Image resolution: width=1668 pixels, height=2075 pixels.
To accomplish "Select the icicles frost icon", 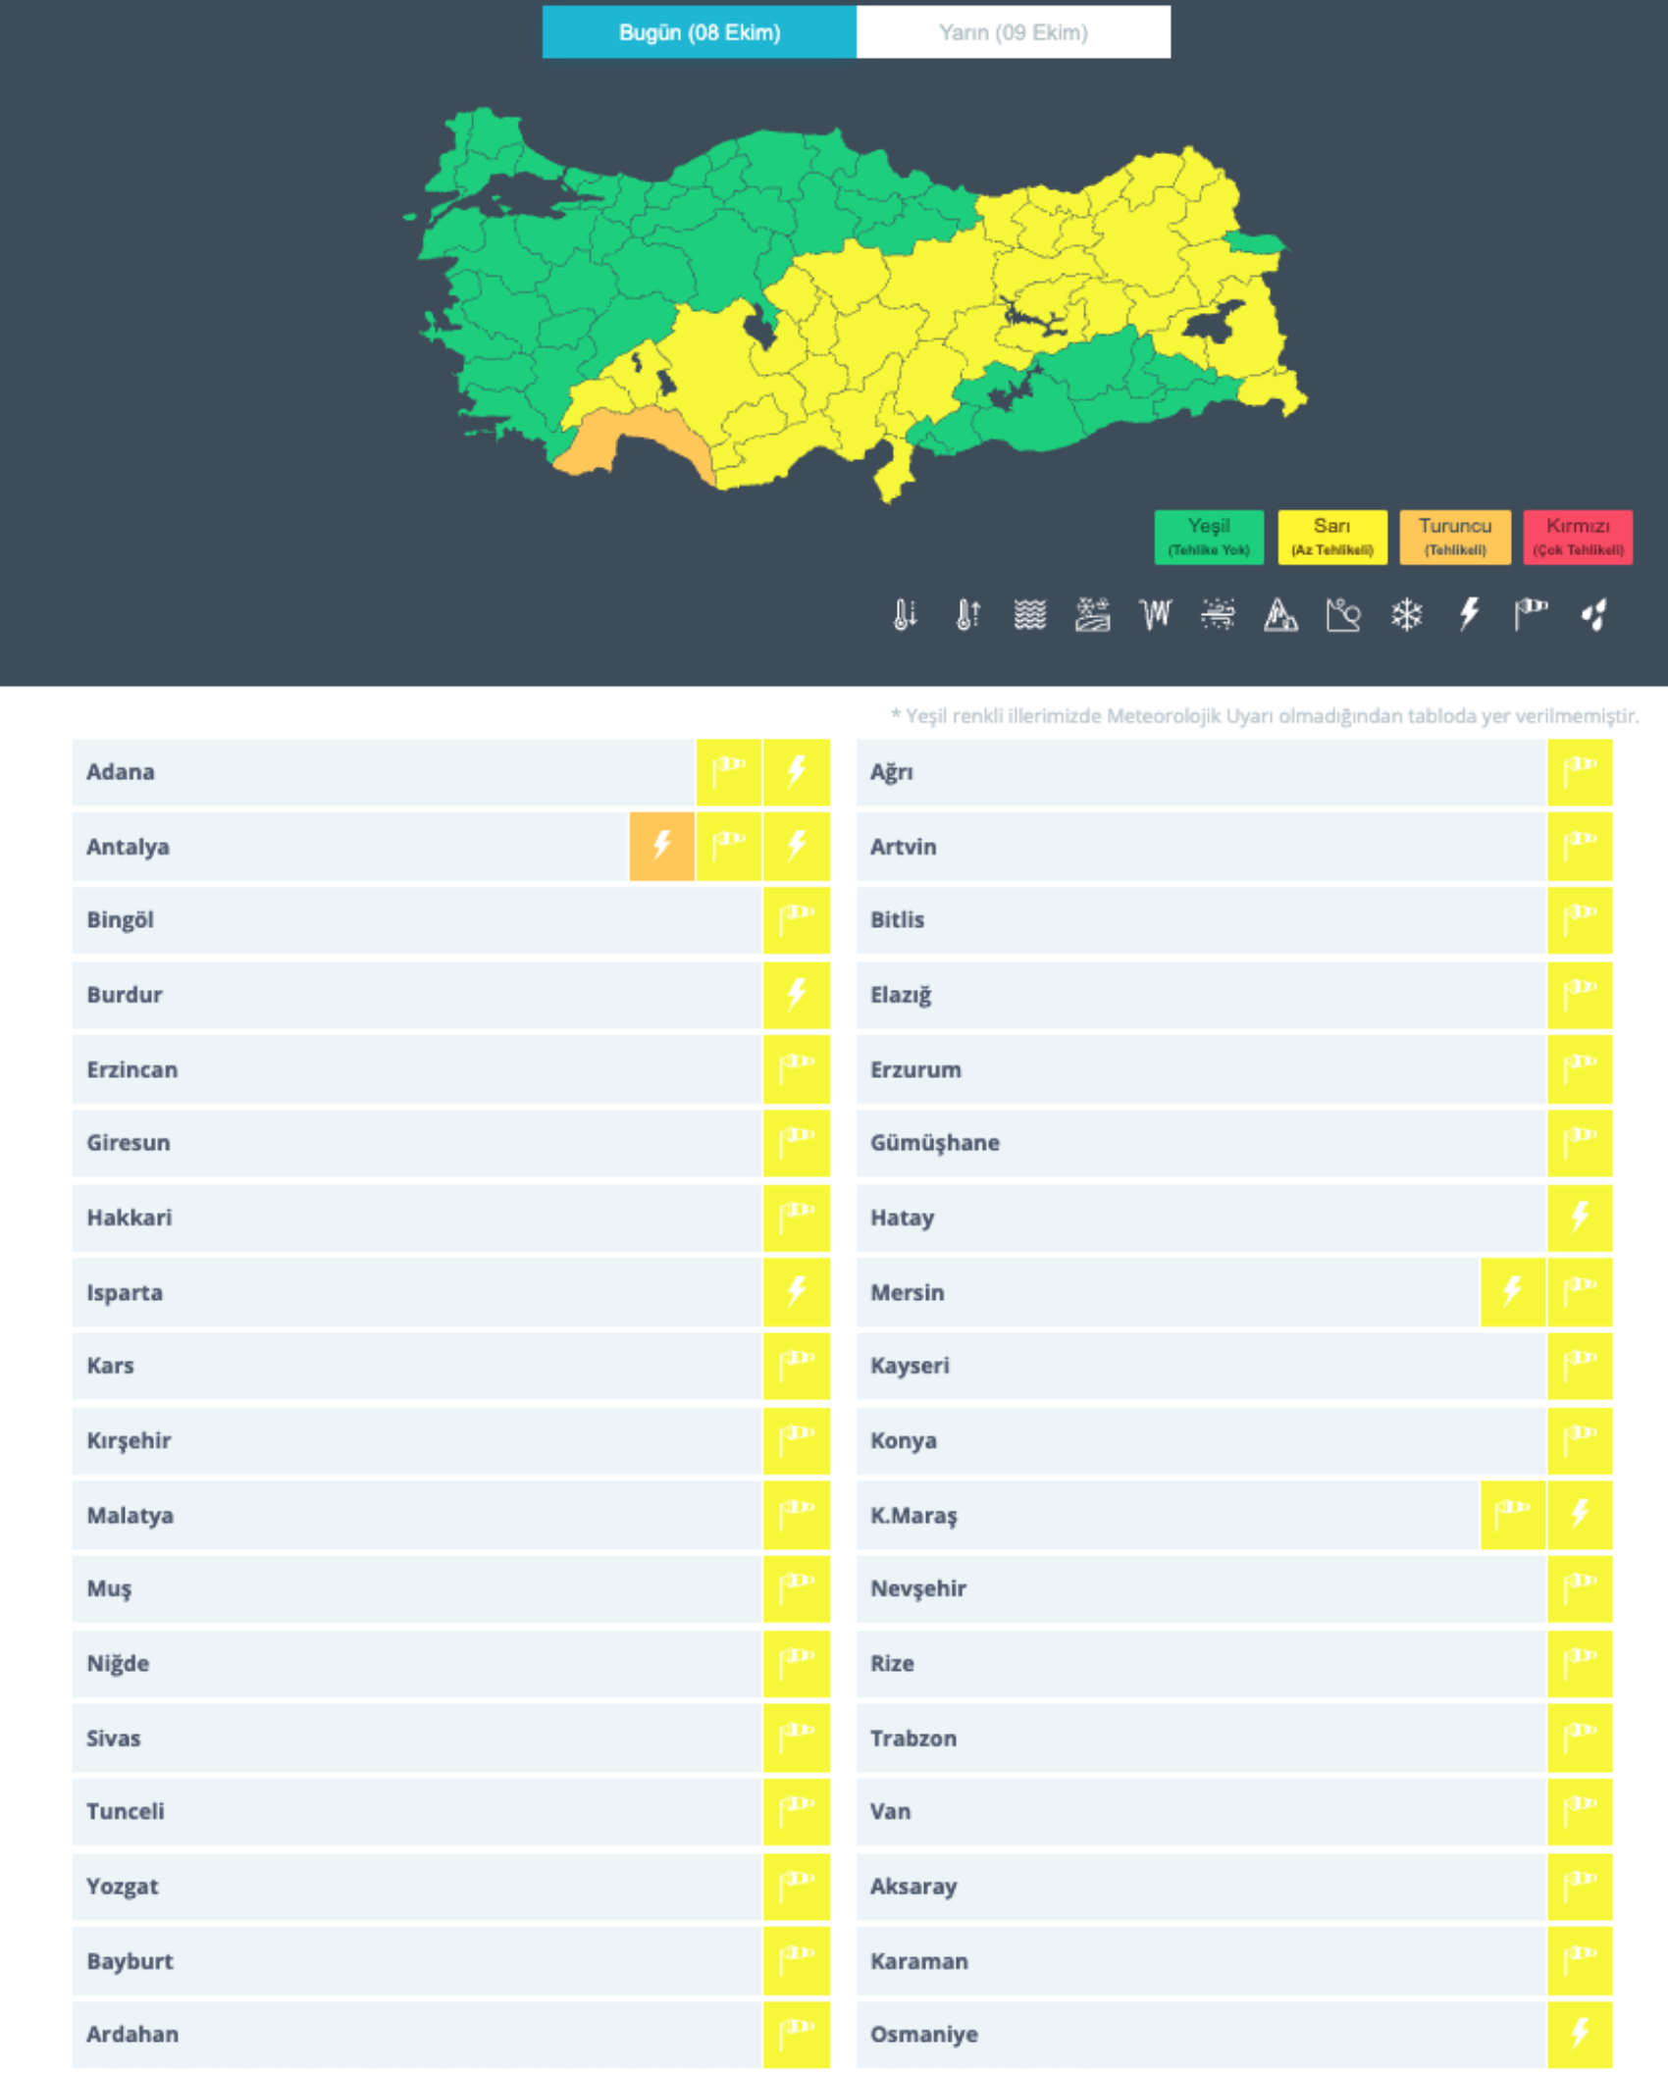I will pos(1155,615).
